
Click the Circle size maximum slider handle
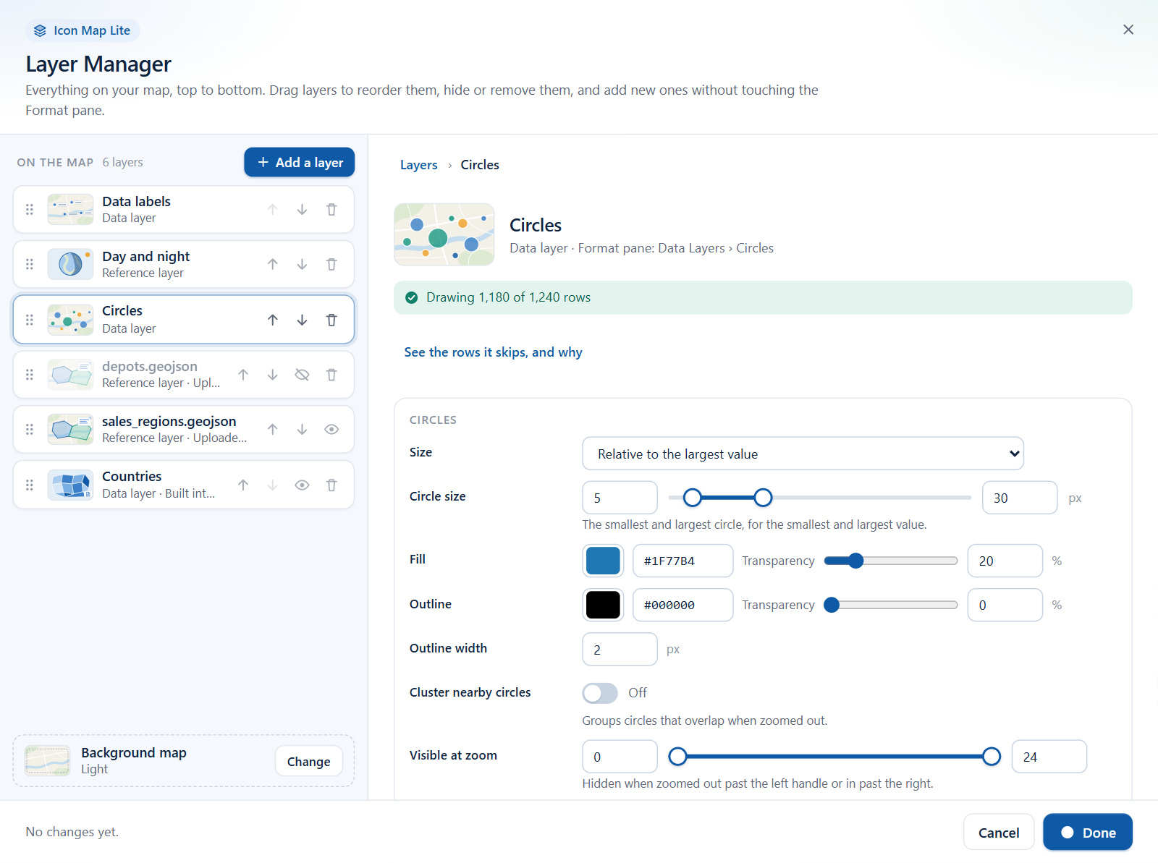(763, 498)
